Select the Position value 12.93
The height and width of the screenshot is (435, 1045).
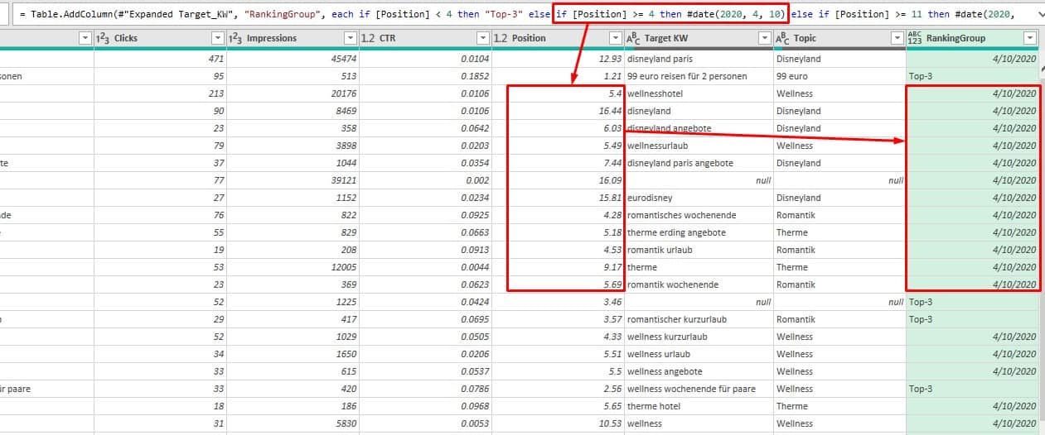click(x=557, y=59)
